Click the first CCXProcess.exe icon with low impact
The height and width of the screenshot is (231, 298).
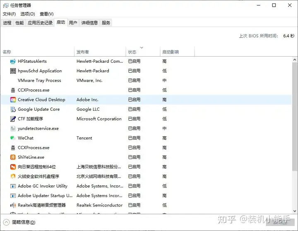(x=13, y=90)
